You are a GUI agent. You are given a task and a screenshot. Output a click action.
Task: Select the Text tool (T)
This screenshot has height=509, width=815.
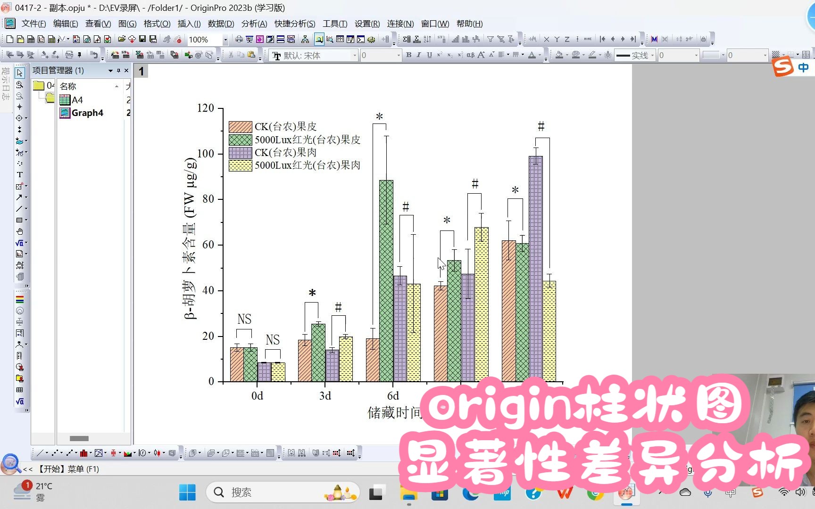[19, 175]
